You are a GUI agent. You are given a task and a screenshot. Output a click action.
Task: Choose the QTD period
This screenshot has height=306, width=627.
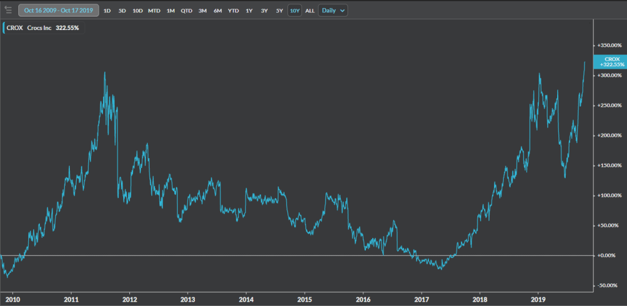186,10
